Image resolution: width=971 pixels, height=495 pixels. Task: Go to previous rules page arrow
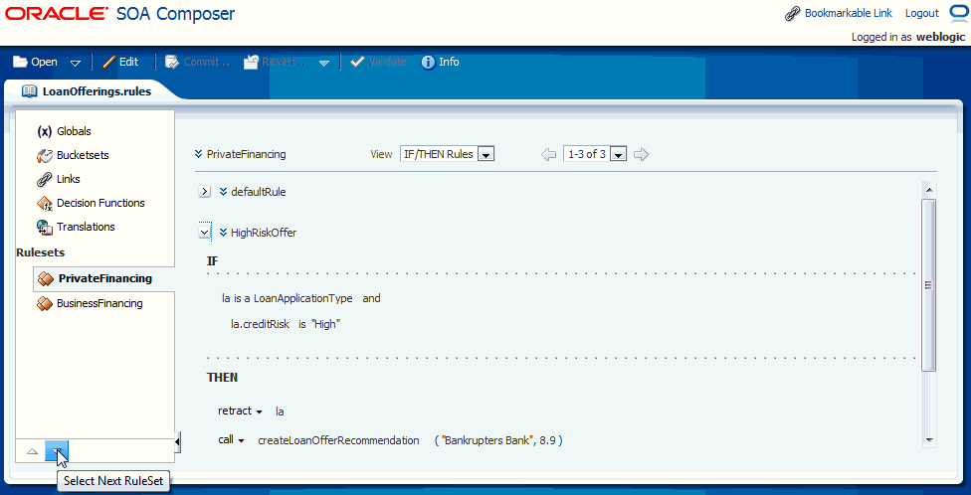tap(548, 155)
